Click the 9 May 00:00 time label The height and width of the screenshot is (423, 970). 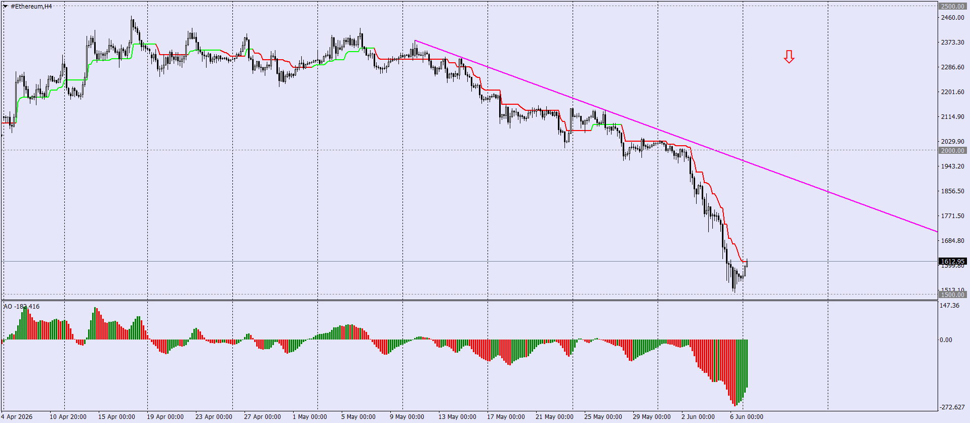[407, 417]
